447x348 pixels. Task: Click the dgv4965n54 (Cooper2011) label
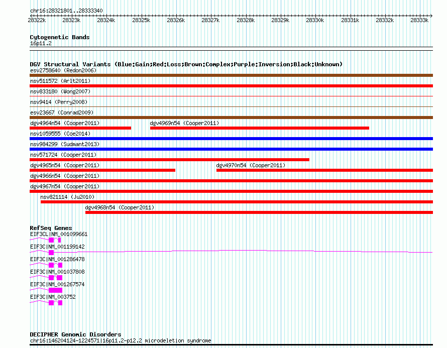click(x=65, y=165)
